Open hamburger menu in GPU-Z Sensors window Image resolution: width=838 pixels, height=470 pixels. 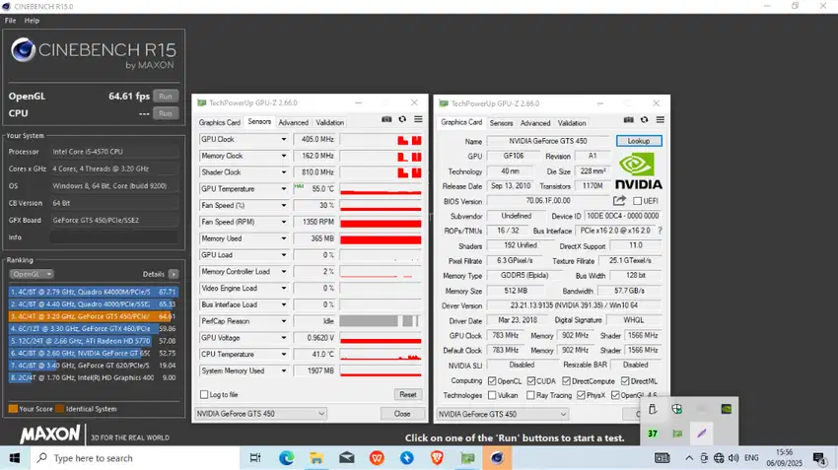[x=418, y=119]
